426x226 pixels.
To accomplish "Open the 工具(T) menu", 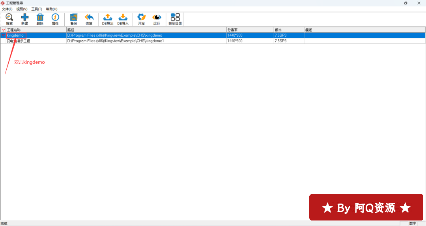I will (37, 9).
